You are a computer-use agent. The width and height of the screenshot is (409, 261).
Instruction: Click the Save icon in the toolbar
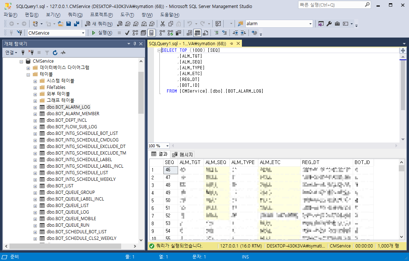tap(69, 24)
